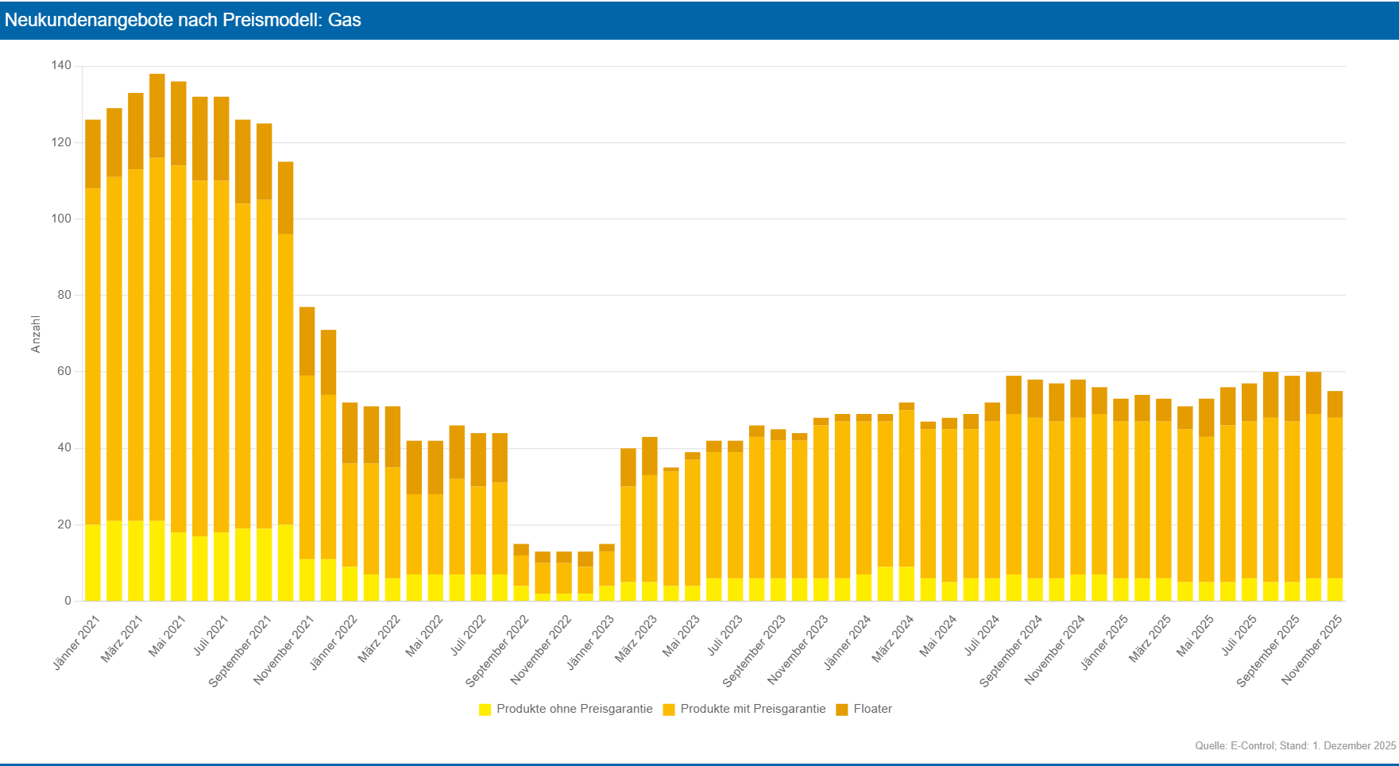Screen dimensions: 1399x766
Task: Click the 140 tick label on y-axis
Action: click(61, 66)
